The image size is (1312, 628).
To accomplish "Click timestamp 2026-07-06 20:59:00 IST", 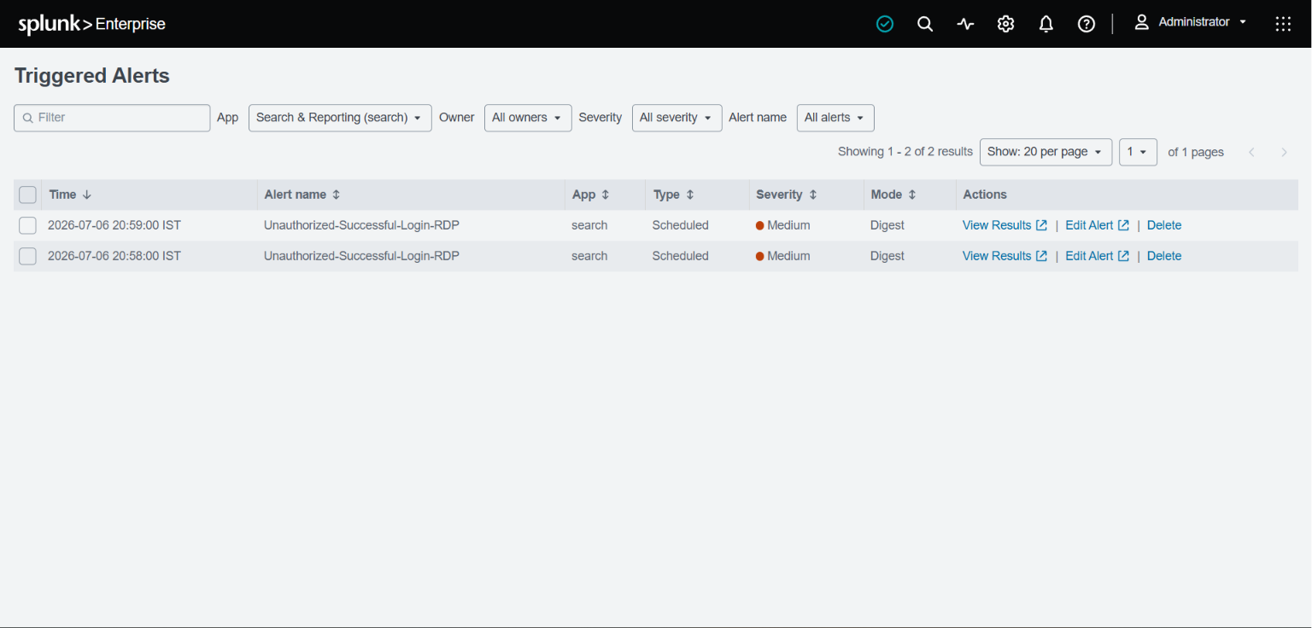I will [x=114, y=225].
